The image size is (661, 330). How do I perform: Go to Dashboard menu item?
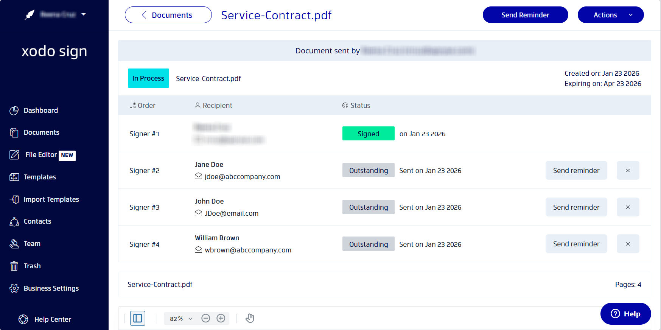41,111
